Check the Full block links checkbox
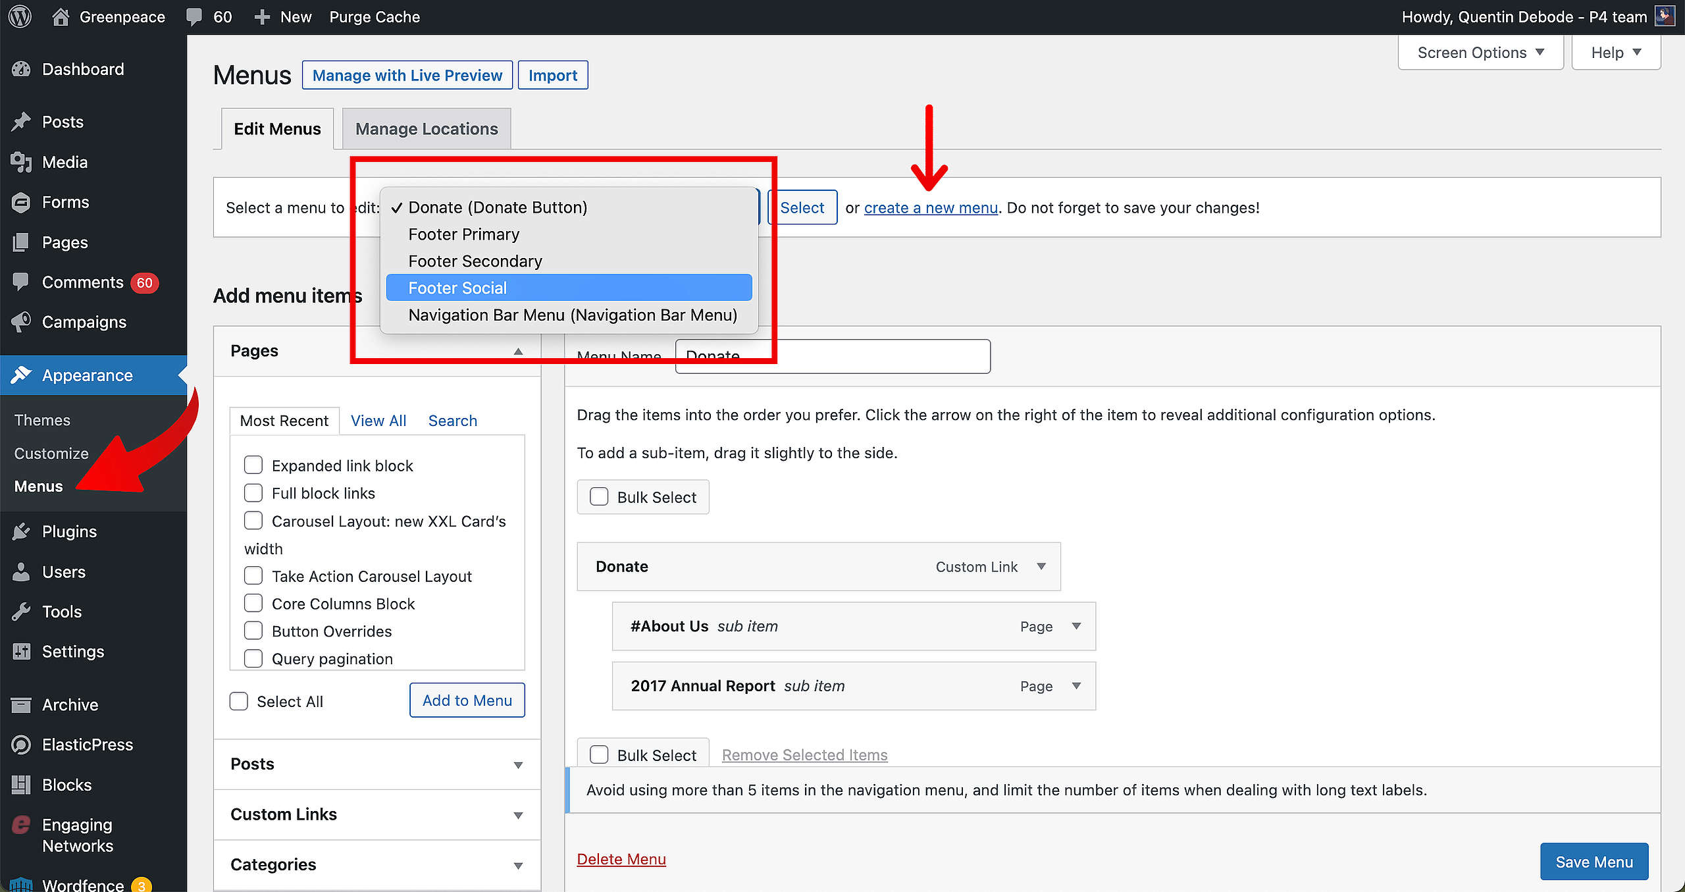This screenshot has height=892, width=1685. coord(253,493)
